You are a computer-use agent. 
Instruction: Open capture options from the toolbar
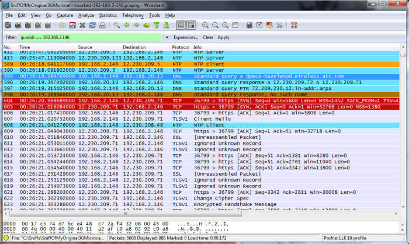pyautogui.click(x=18, y=25)
